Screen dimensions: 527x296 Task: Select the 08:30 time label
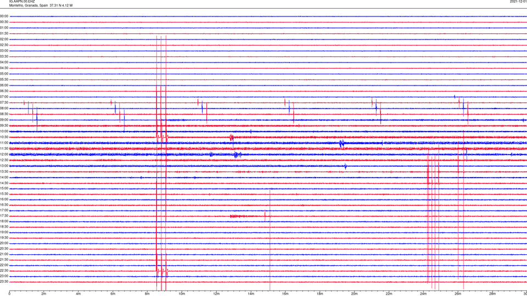pyautogui.click(x=4, y=114)
